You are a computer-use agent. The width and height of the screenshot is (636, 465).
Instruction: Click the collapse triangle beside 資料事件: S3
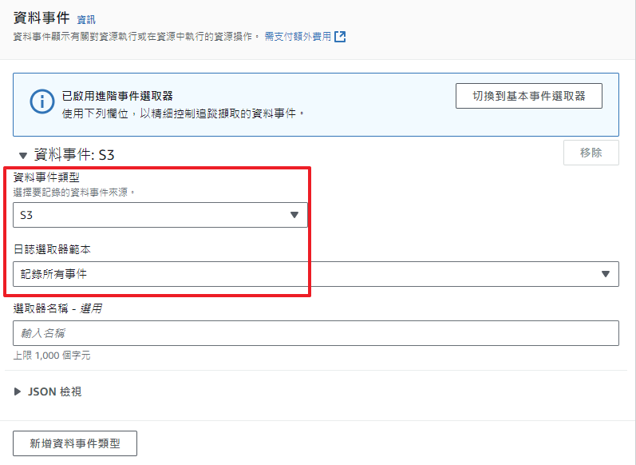click(22, 154)
